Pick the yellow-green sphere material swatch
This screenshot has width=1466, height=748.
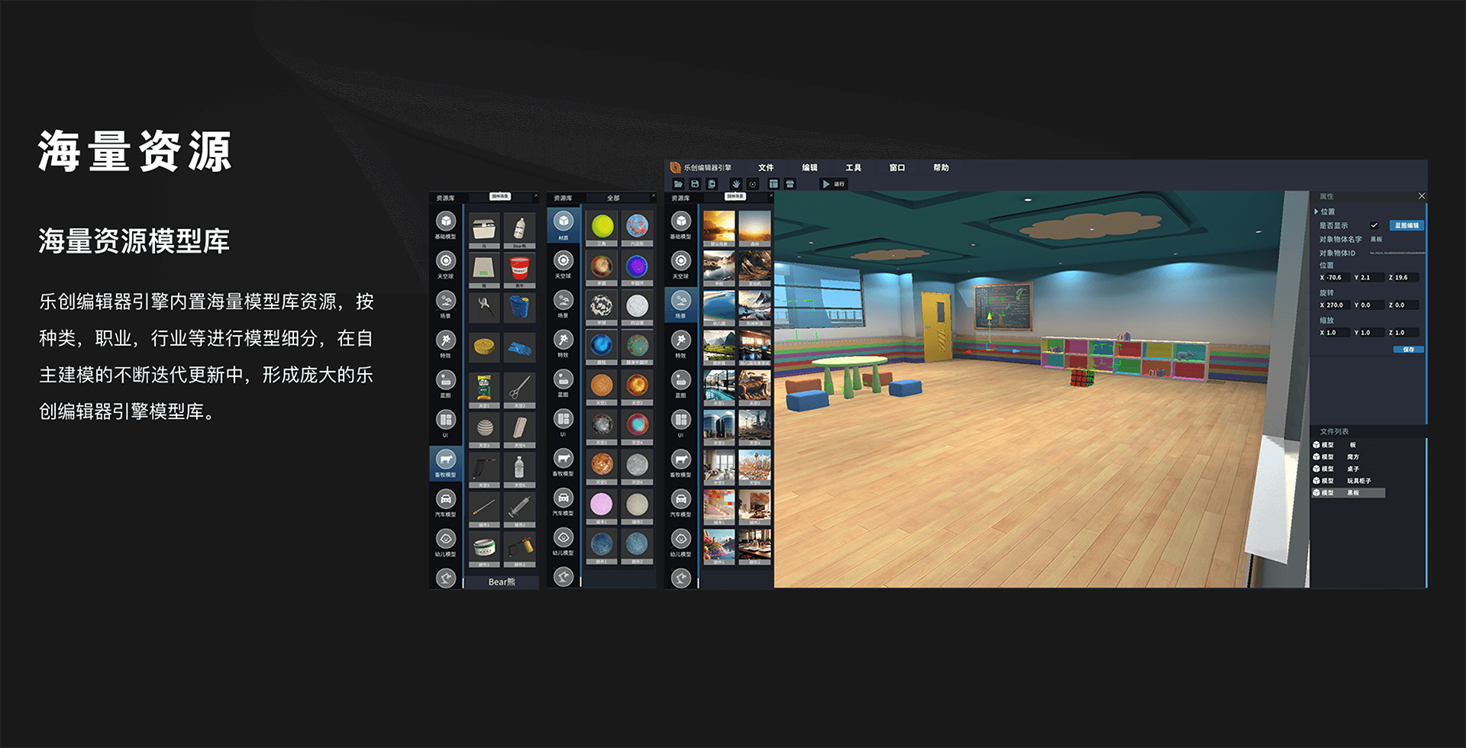pyautogui.click(x=602, y=226)
